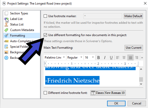This screenshot has width=148, height=108.
Task: Toggle Italic formatting button
Action: [105, 58]
